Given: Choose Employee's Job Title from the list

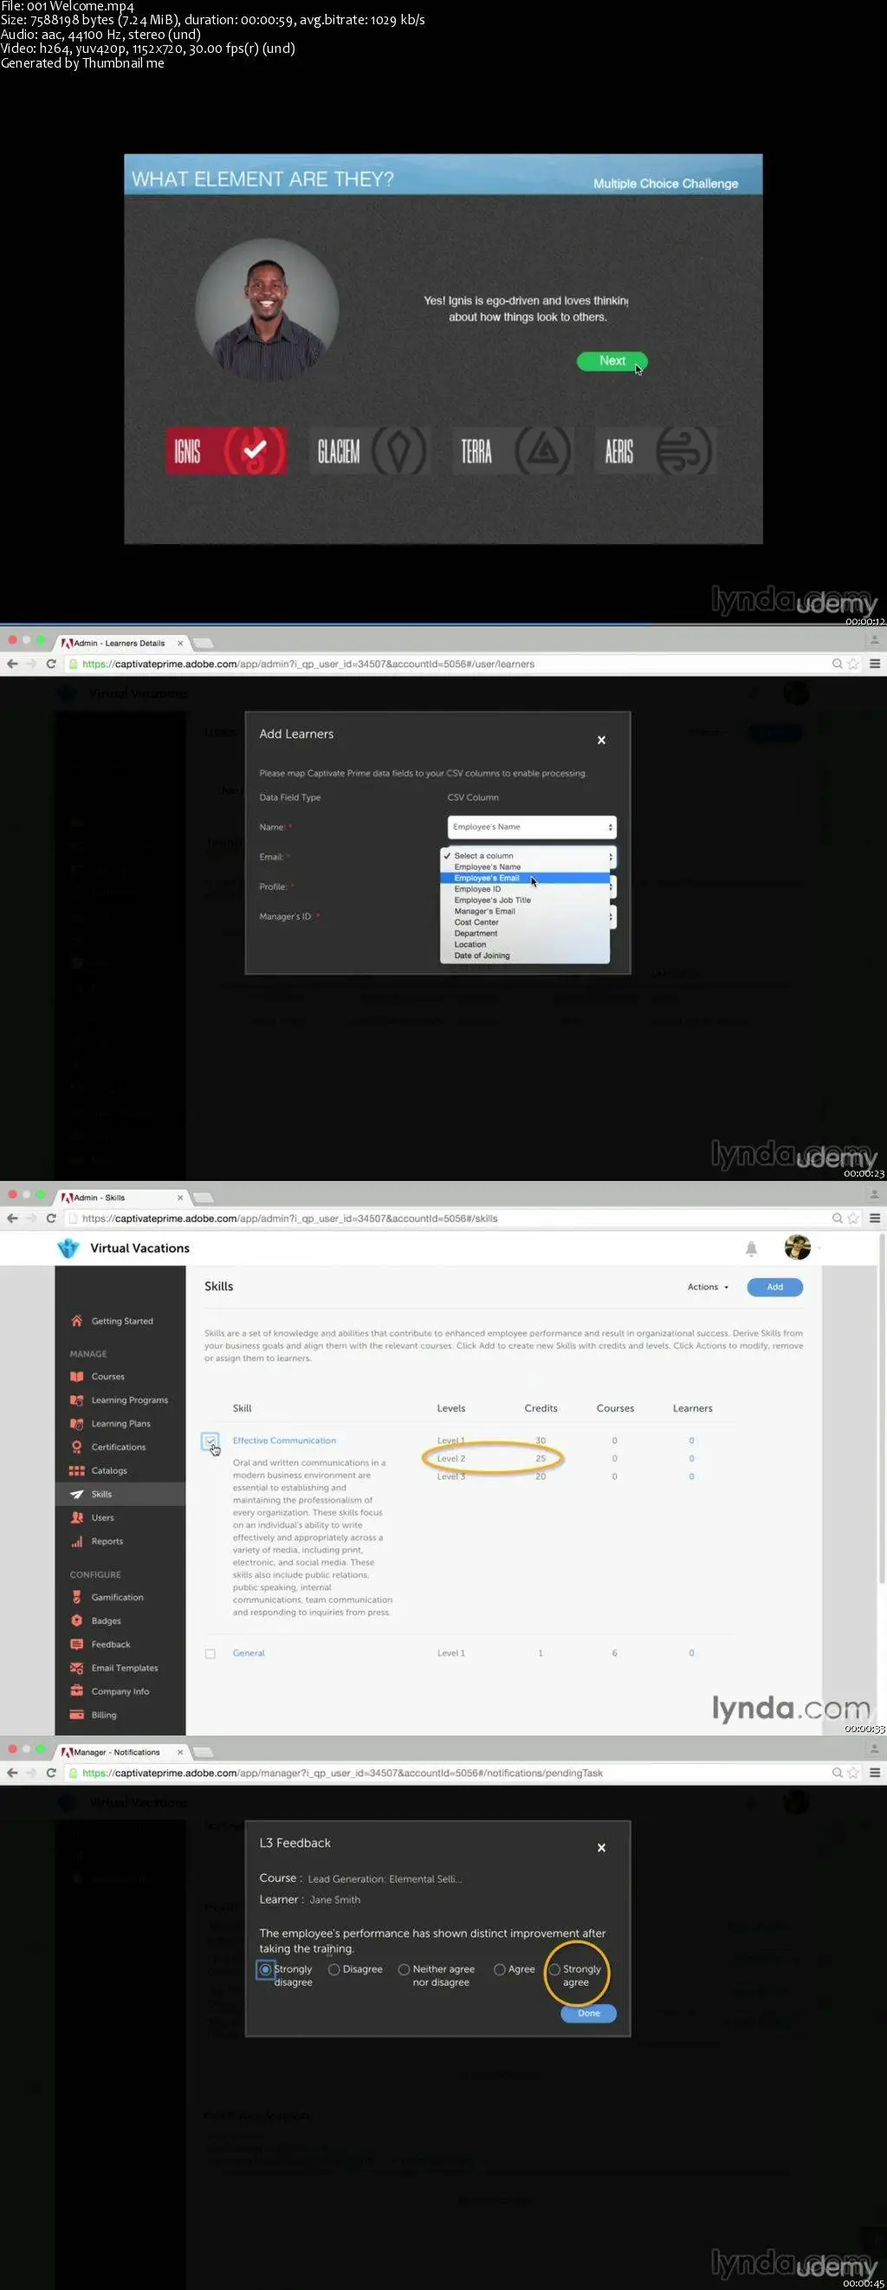Looking at the screenshot, I should coord(524,899).
